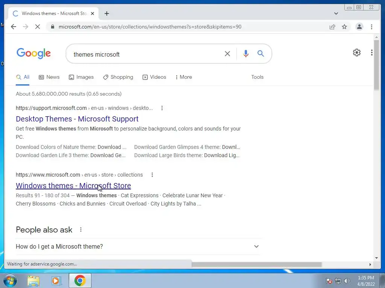
Task: Click About 5,680,000,000 results text
Action: pos(68,94)
